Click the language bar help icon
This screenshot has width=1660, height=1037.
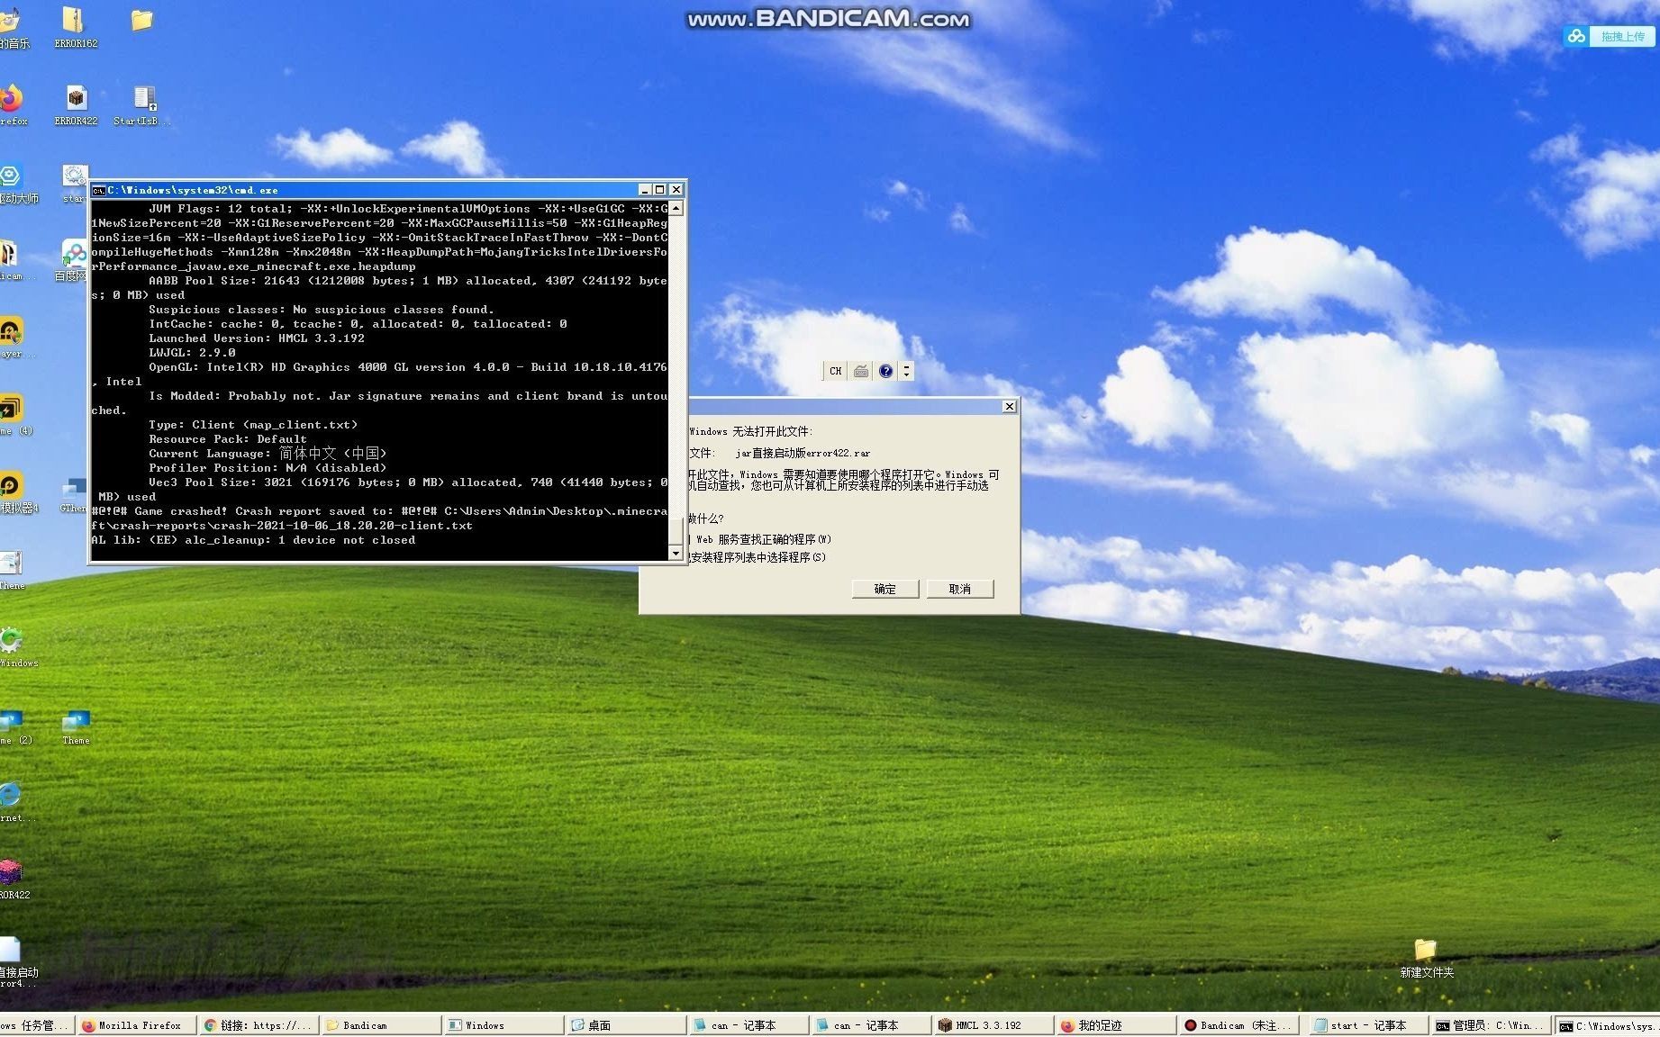click(885, 371)
